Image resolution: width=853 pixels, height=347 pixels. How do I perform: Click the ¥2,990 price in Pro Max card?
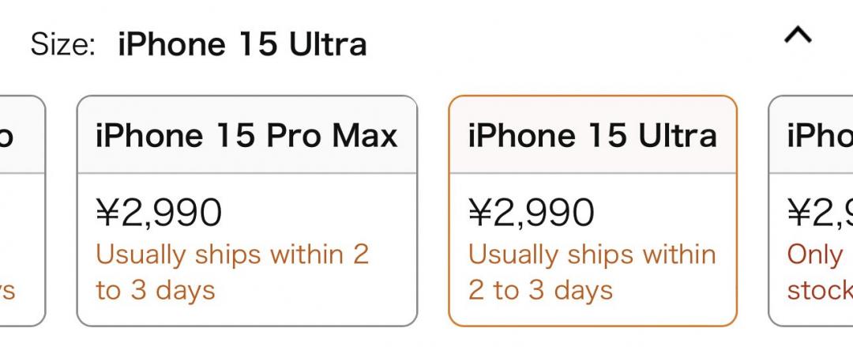tap(159, 212)
